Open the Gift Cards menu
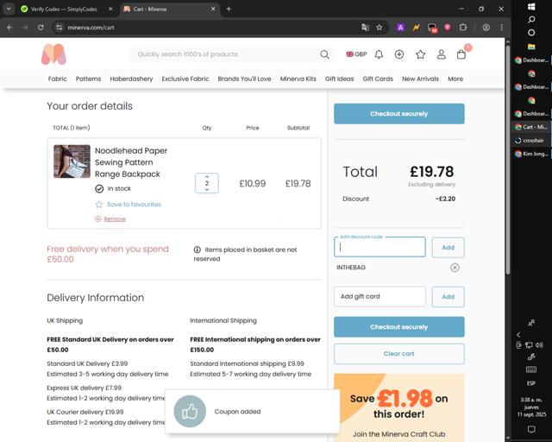The height and width of the screenshot is (442, 552). point(378,79)
